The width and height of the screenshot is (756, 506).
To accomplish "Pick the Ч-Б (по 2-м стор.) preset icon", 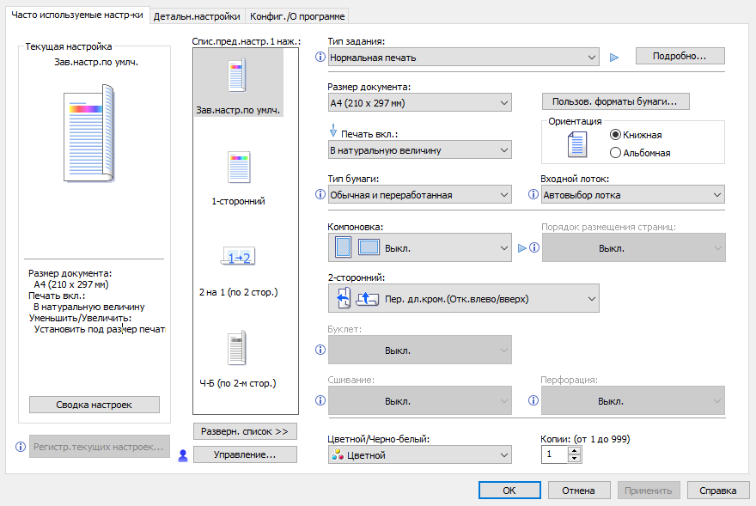I will coord(238,348).
